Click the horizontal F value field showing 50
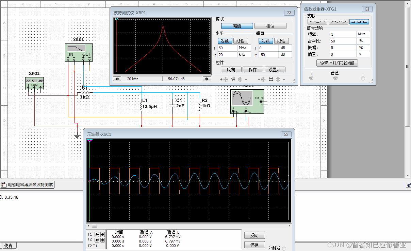411x251 pixels. [227, 48]
